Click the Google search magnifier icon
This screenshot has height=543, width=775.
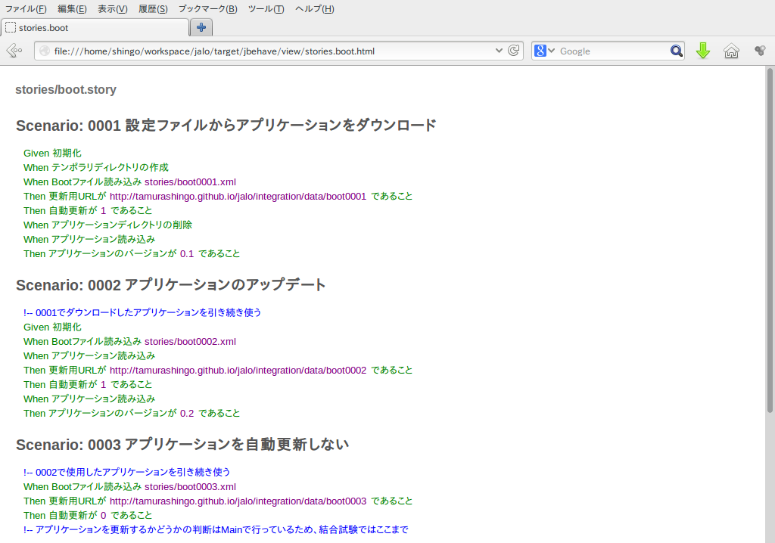click(x=676, y=51)
